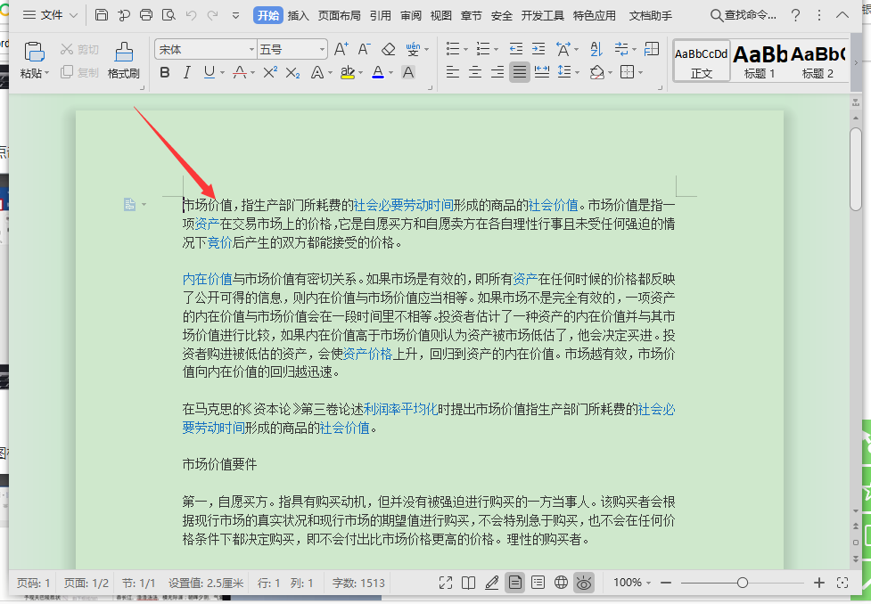The image size is (871, 604).
Task: Click the font color red swatch
Action: (x=377, y=72)
